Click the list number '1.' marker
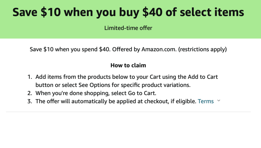Screen dimensions: 261x148 pyautogui.click(x=30, y=77)
